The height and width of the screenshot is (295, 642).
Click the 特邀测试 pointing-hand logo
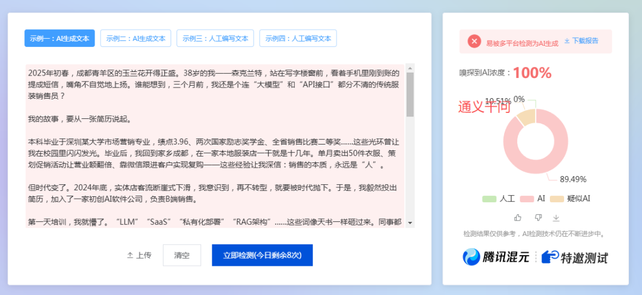point(574,258)
